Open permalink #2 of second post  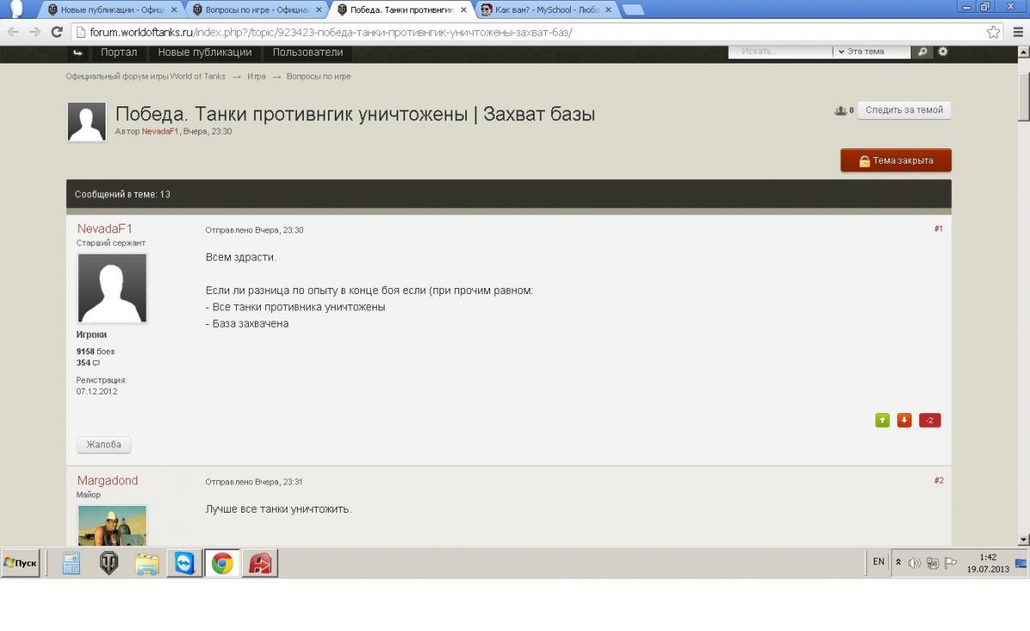click(x=939, y=481)
